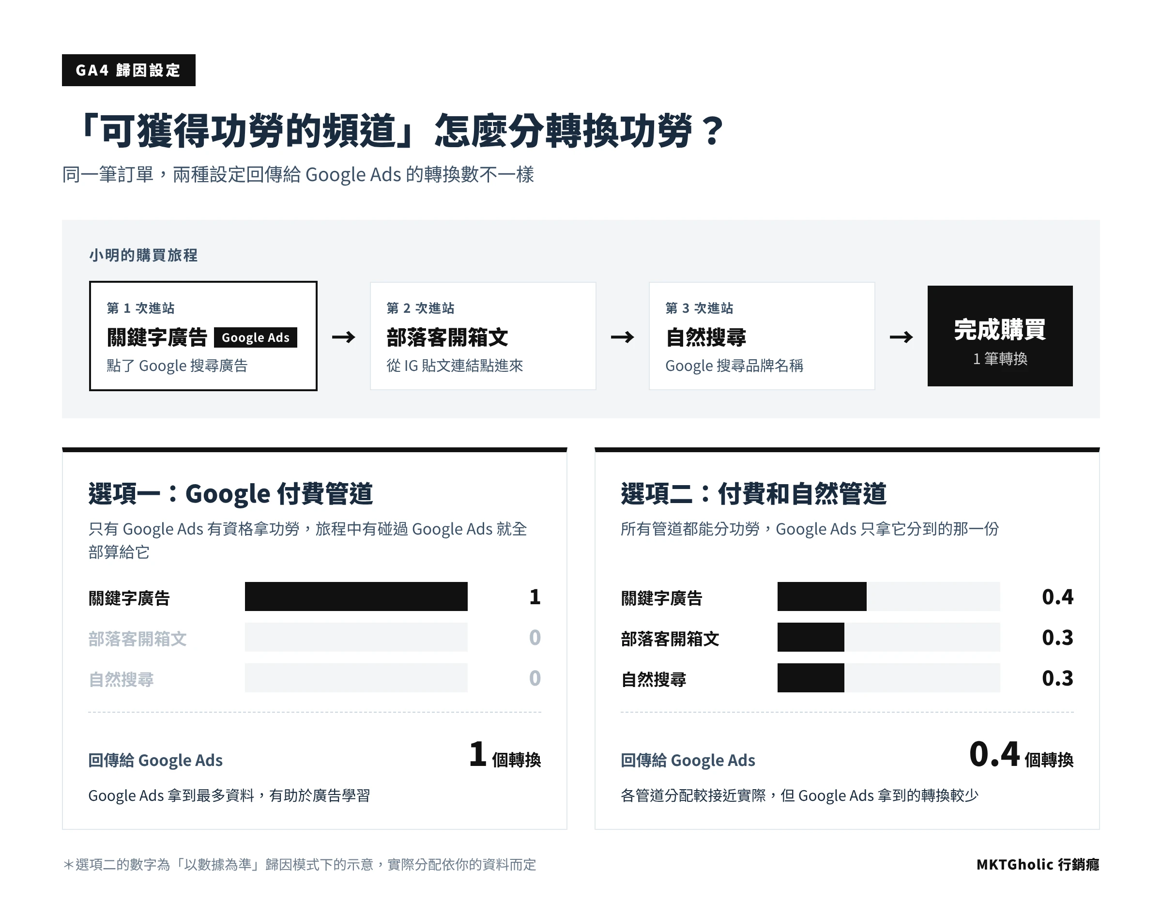
Task: Click the text '從 IG 貼文連結點進來'
Action: [454, 366]
